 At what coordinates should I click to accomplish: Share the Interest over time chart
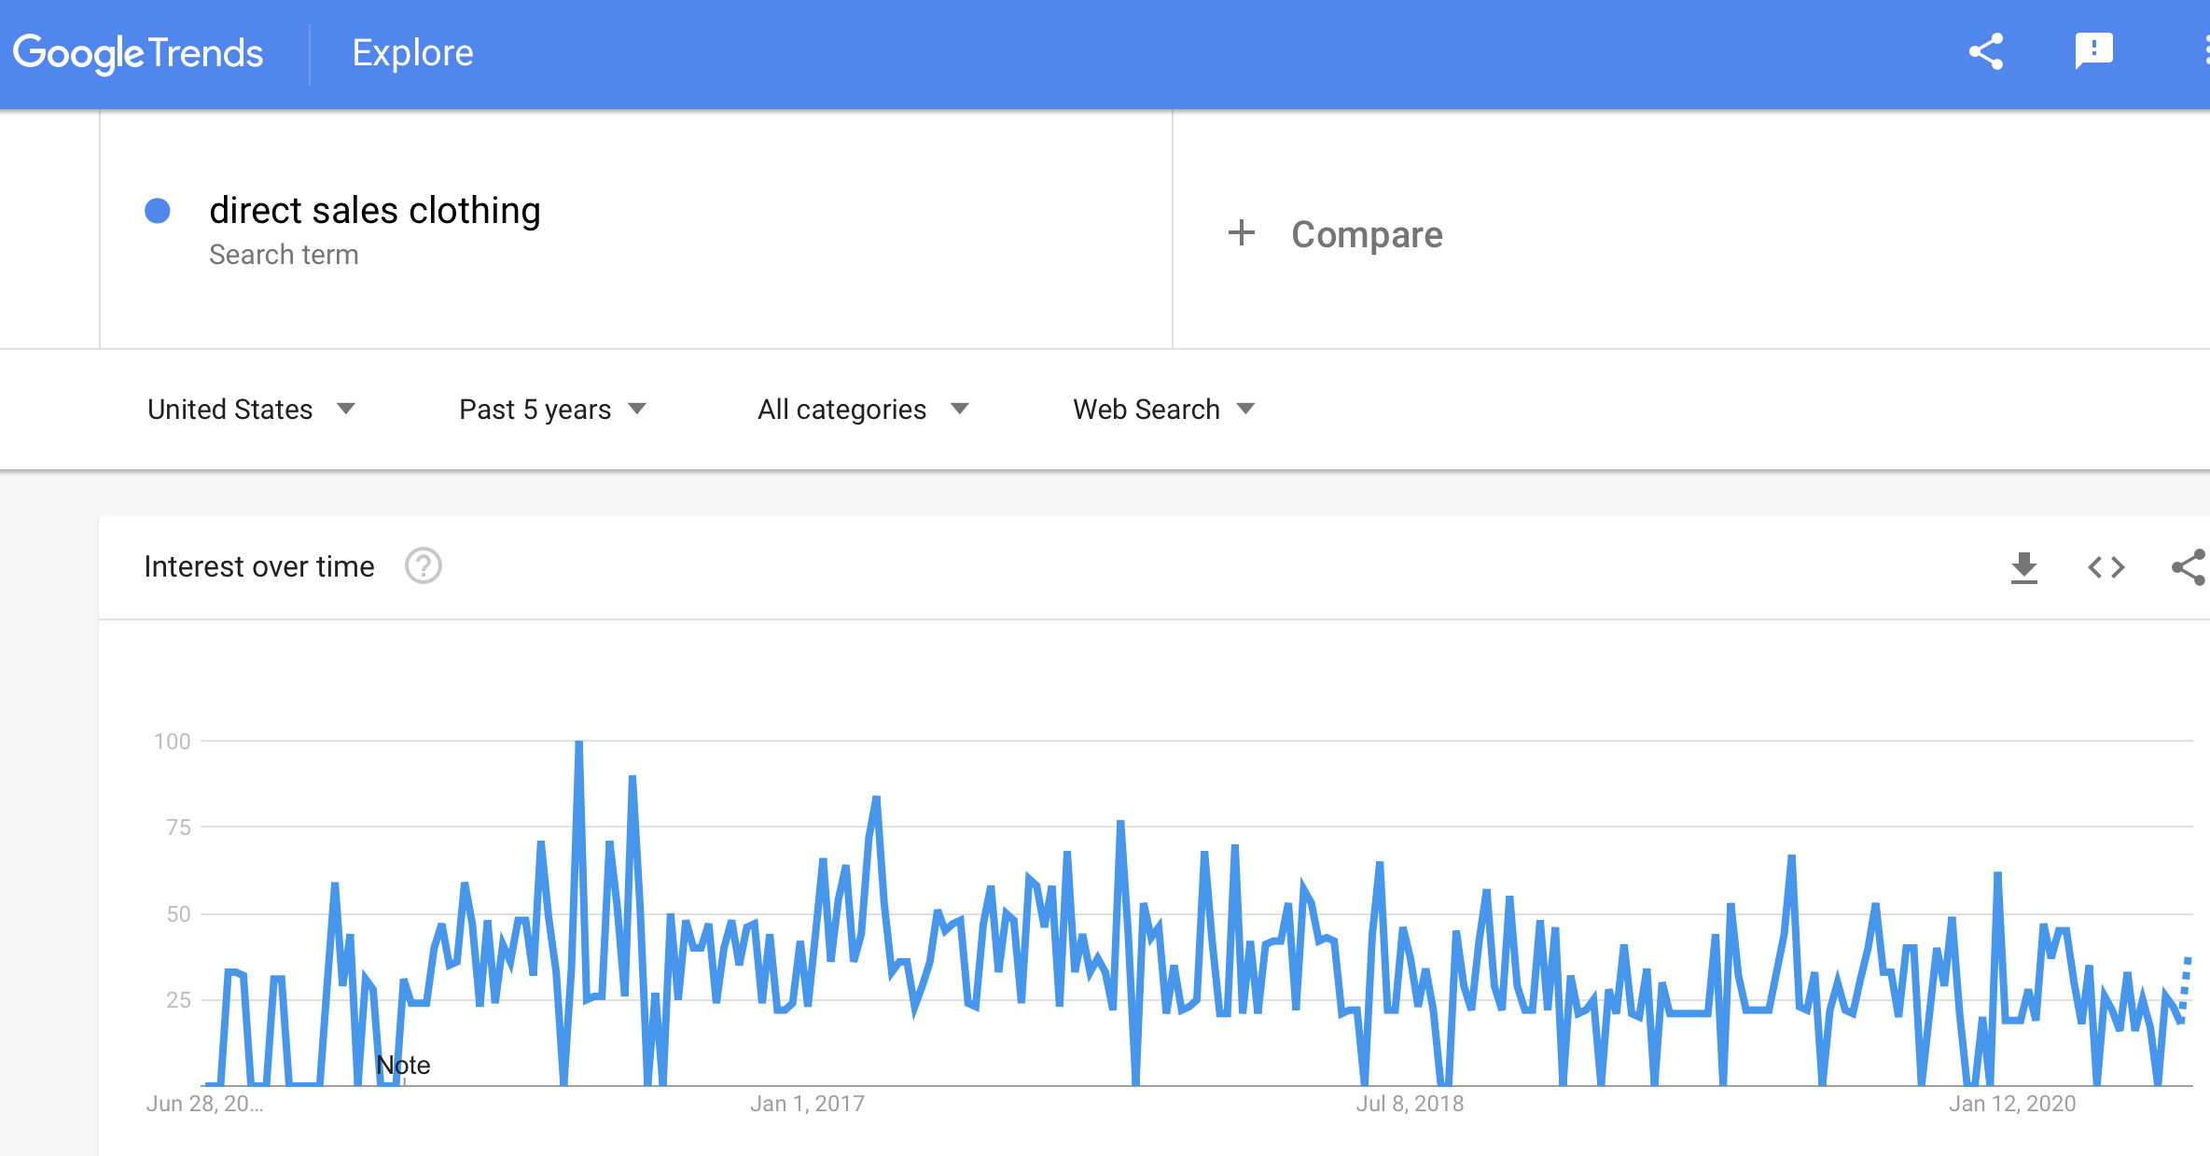pyautogui.click(x=2189, y=567)
